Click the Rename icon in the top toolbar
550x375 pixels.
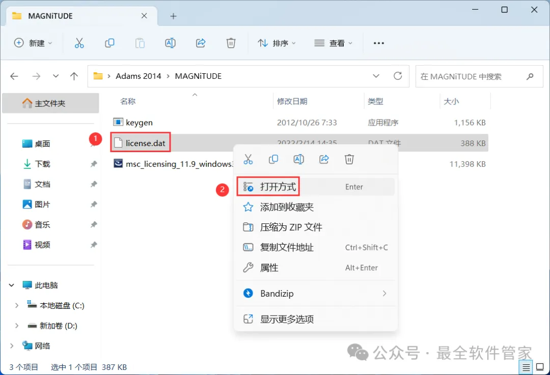[x=170, y=43]
